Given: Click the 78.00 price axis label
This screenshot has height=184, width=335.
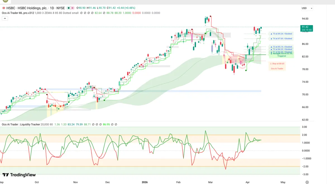Looking at the screenshot, I should [305, 69].
